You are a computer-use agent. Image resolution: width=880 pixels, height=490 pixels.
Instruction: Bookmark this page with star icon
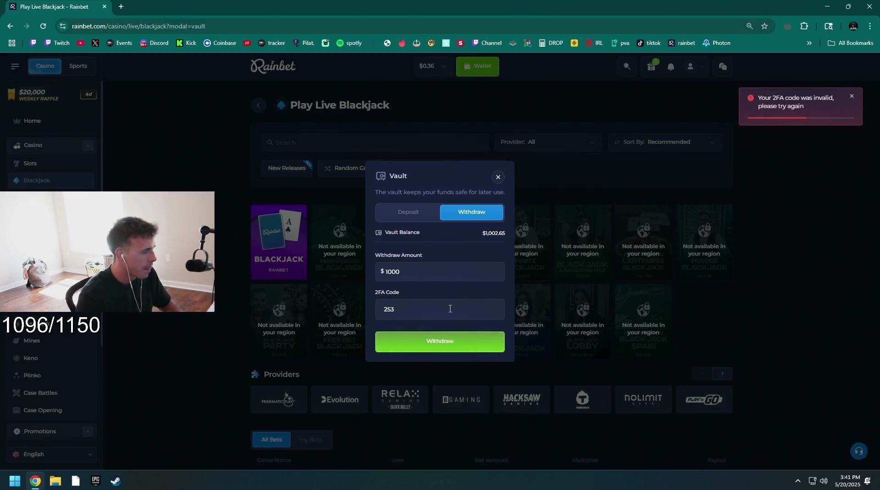coord(764,26)
